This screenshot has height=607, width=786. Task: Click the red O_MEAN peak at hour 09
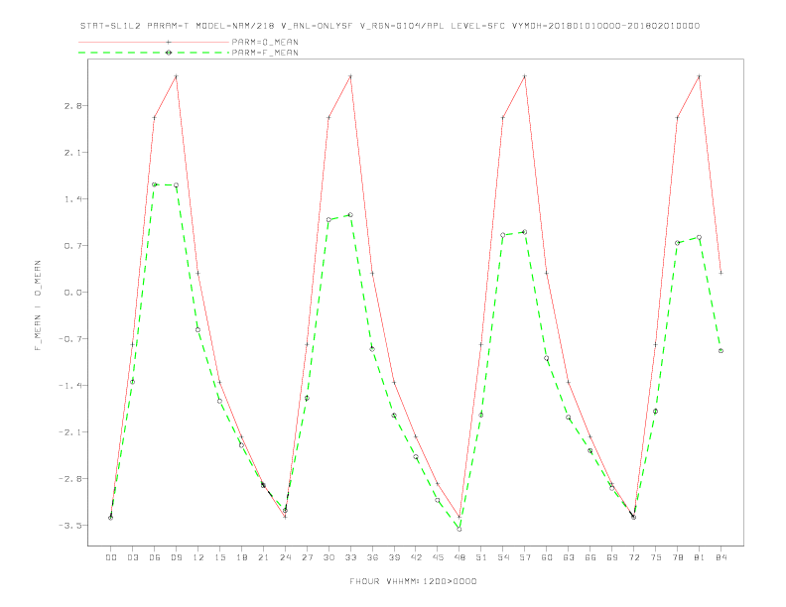point(176,76)
